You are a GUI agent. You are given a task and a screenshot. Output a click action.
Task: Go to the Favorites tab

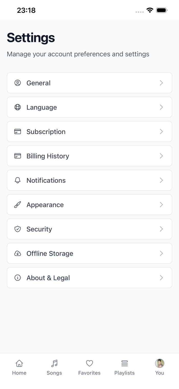coord(89,367)
